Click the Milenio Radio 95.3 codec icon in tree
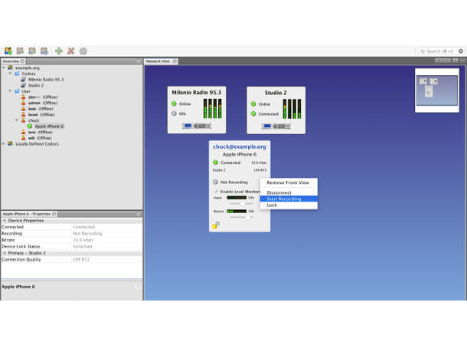This screenshot has height=345, width=467. (x=24, y=80)
